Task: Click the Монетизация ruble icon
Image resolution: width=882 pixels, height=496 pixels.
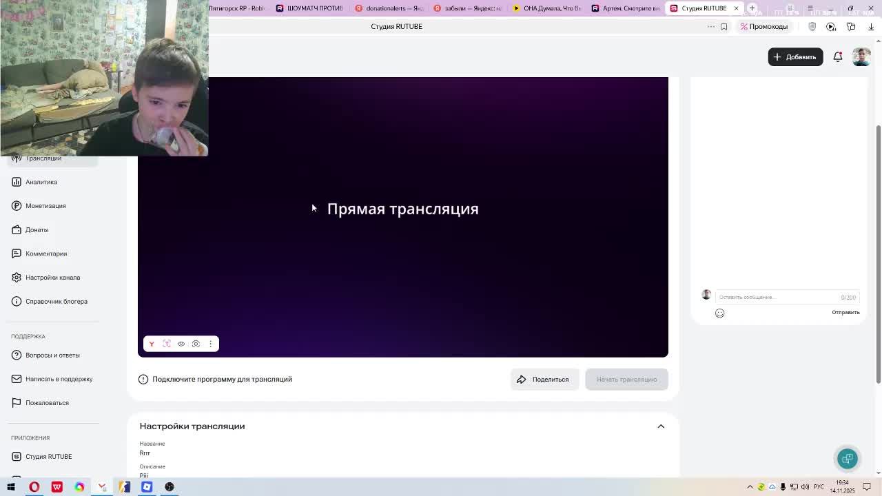Action: click(x=16, y=206)
